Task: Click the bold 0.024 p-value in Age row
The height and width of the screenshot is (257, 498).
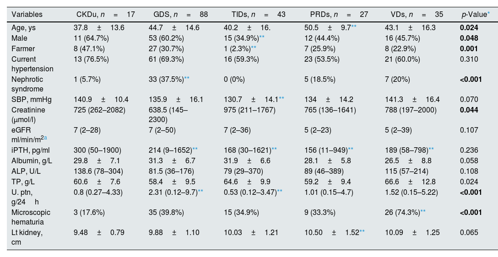Action: coord(469,27)
